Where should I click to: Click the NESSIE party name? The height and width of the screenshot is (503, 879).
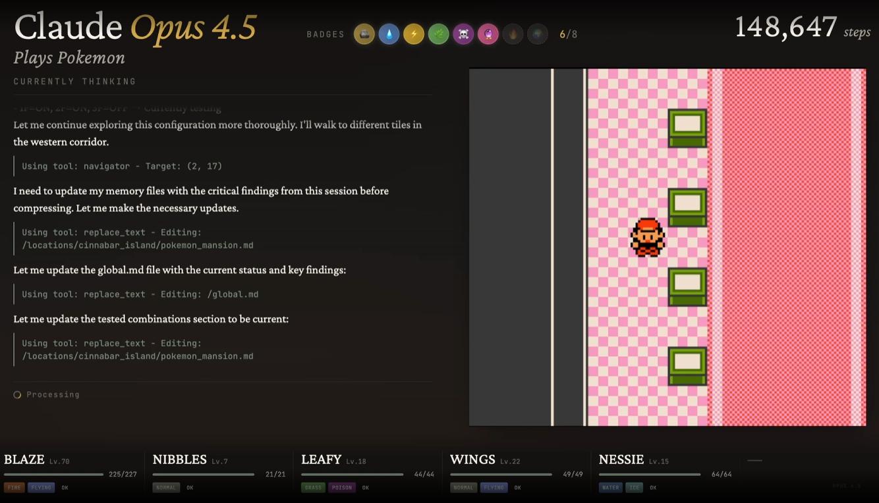coord(621,460)
